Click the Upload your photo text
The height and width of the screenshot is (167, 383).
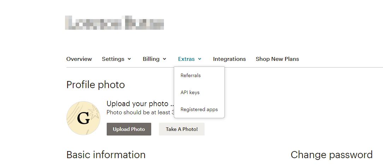coord(138,104)
